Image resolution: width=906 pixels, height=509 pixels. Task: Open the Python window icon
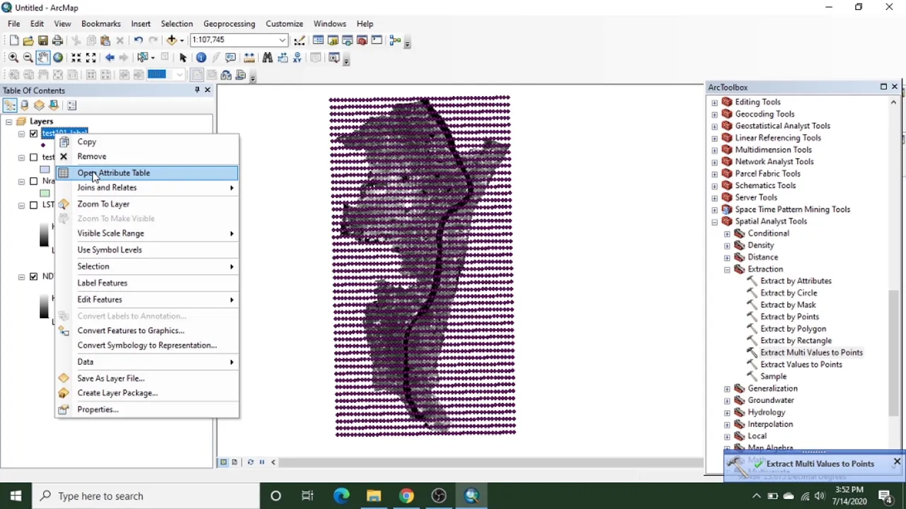(x=377, y=40)
